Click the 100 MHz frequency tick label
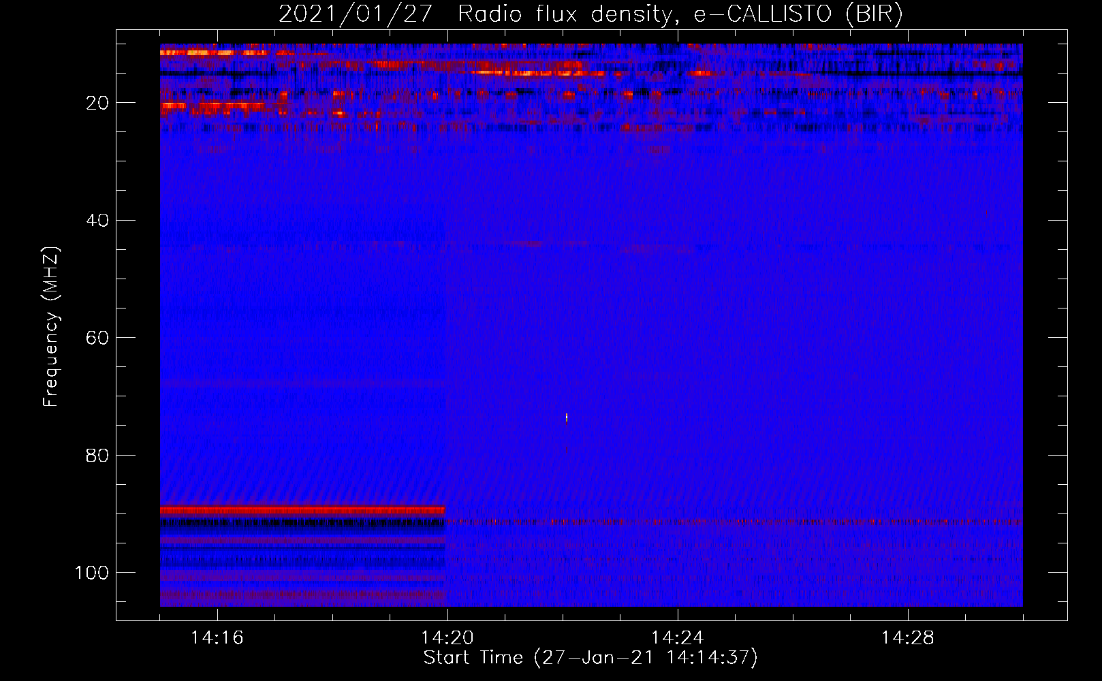The image size is (1102, 681). click(x=92, y=573)
